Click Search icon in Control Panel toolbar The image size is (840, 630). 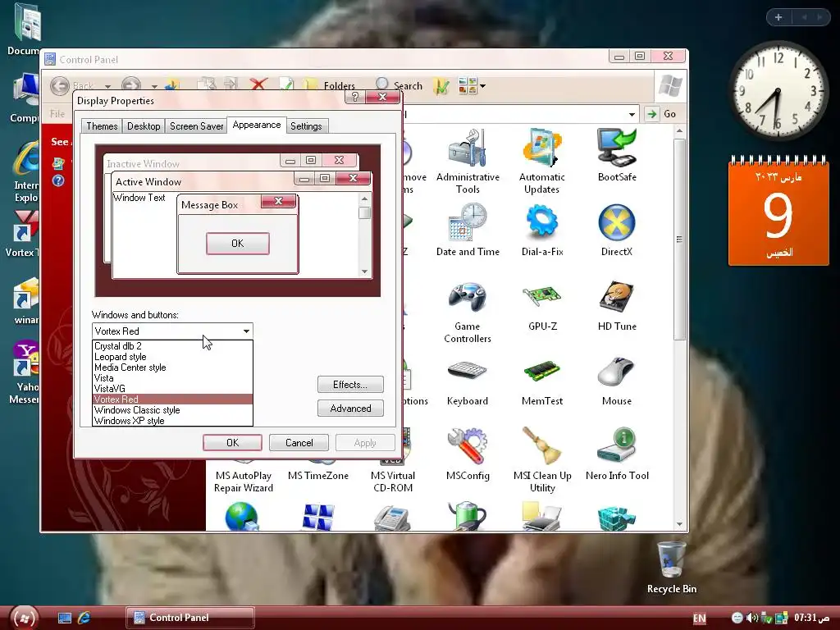pos(399,84)
